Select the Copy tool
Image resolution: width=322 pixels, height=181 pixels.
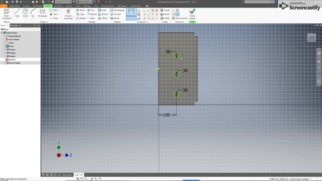tap(80, 14)
